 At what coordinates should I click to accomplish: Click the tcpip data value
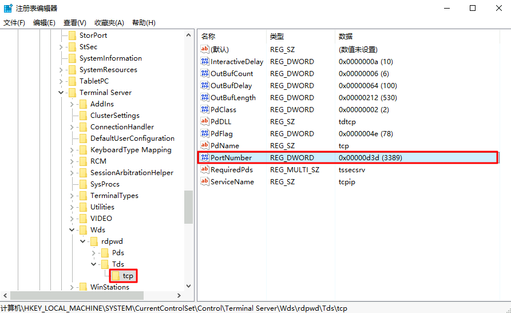coord(347,181)
